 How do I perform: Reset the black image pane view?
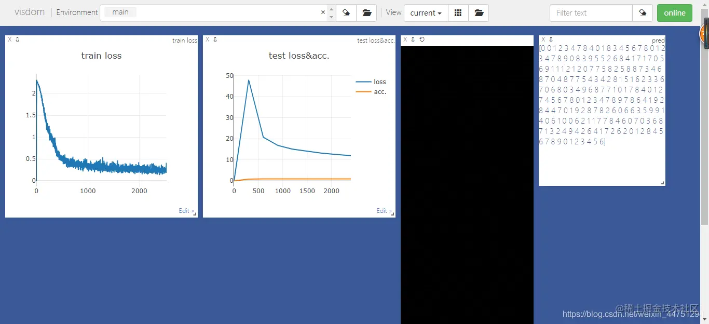point(422,39)
